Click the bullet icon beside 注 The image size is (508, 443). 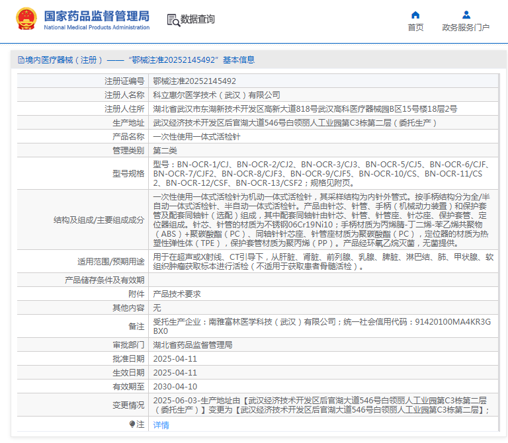tap(132, 424)
